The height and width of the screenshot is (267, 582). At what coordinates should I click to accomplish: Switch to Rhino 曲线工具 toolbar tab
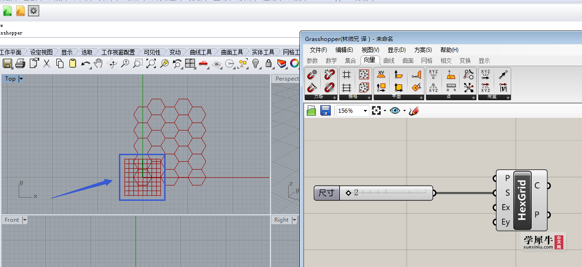point(201,52)
